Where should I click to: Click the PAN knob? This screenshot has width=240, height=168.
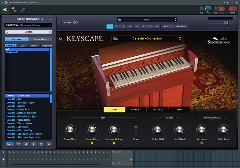(202, 9)
